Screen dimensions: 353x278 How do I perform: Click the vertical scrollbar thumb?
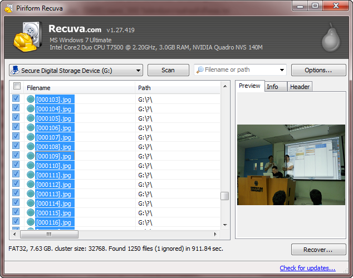[225, 196]
